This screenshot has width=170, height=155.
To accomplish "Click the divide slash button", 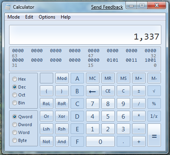I will (139, 104).
